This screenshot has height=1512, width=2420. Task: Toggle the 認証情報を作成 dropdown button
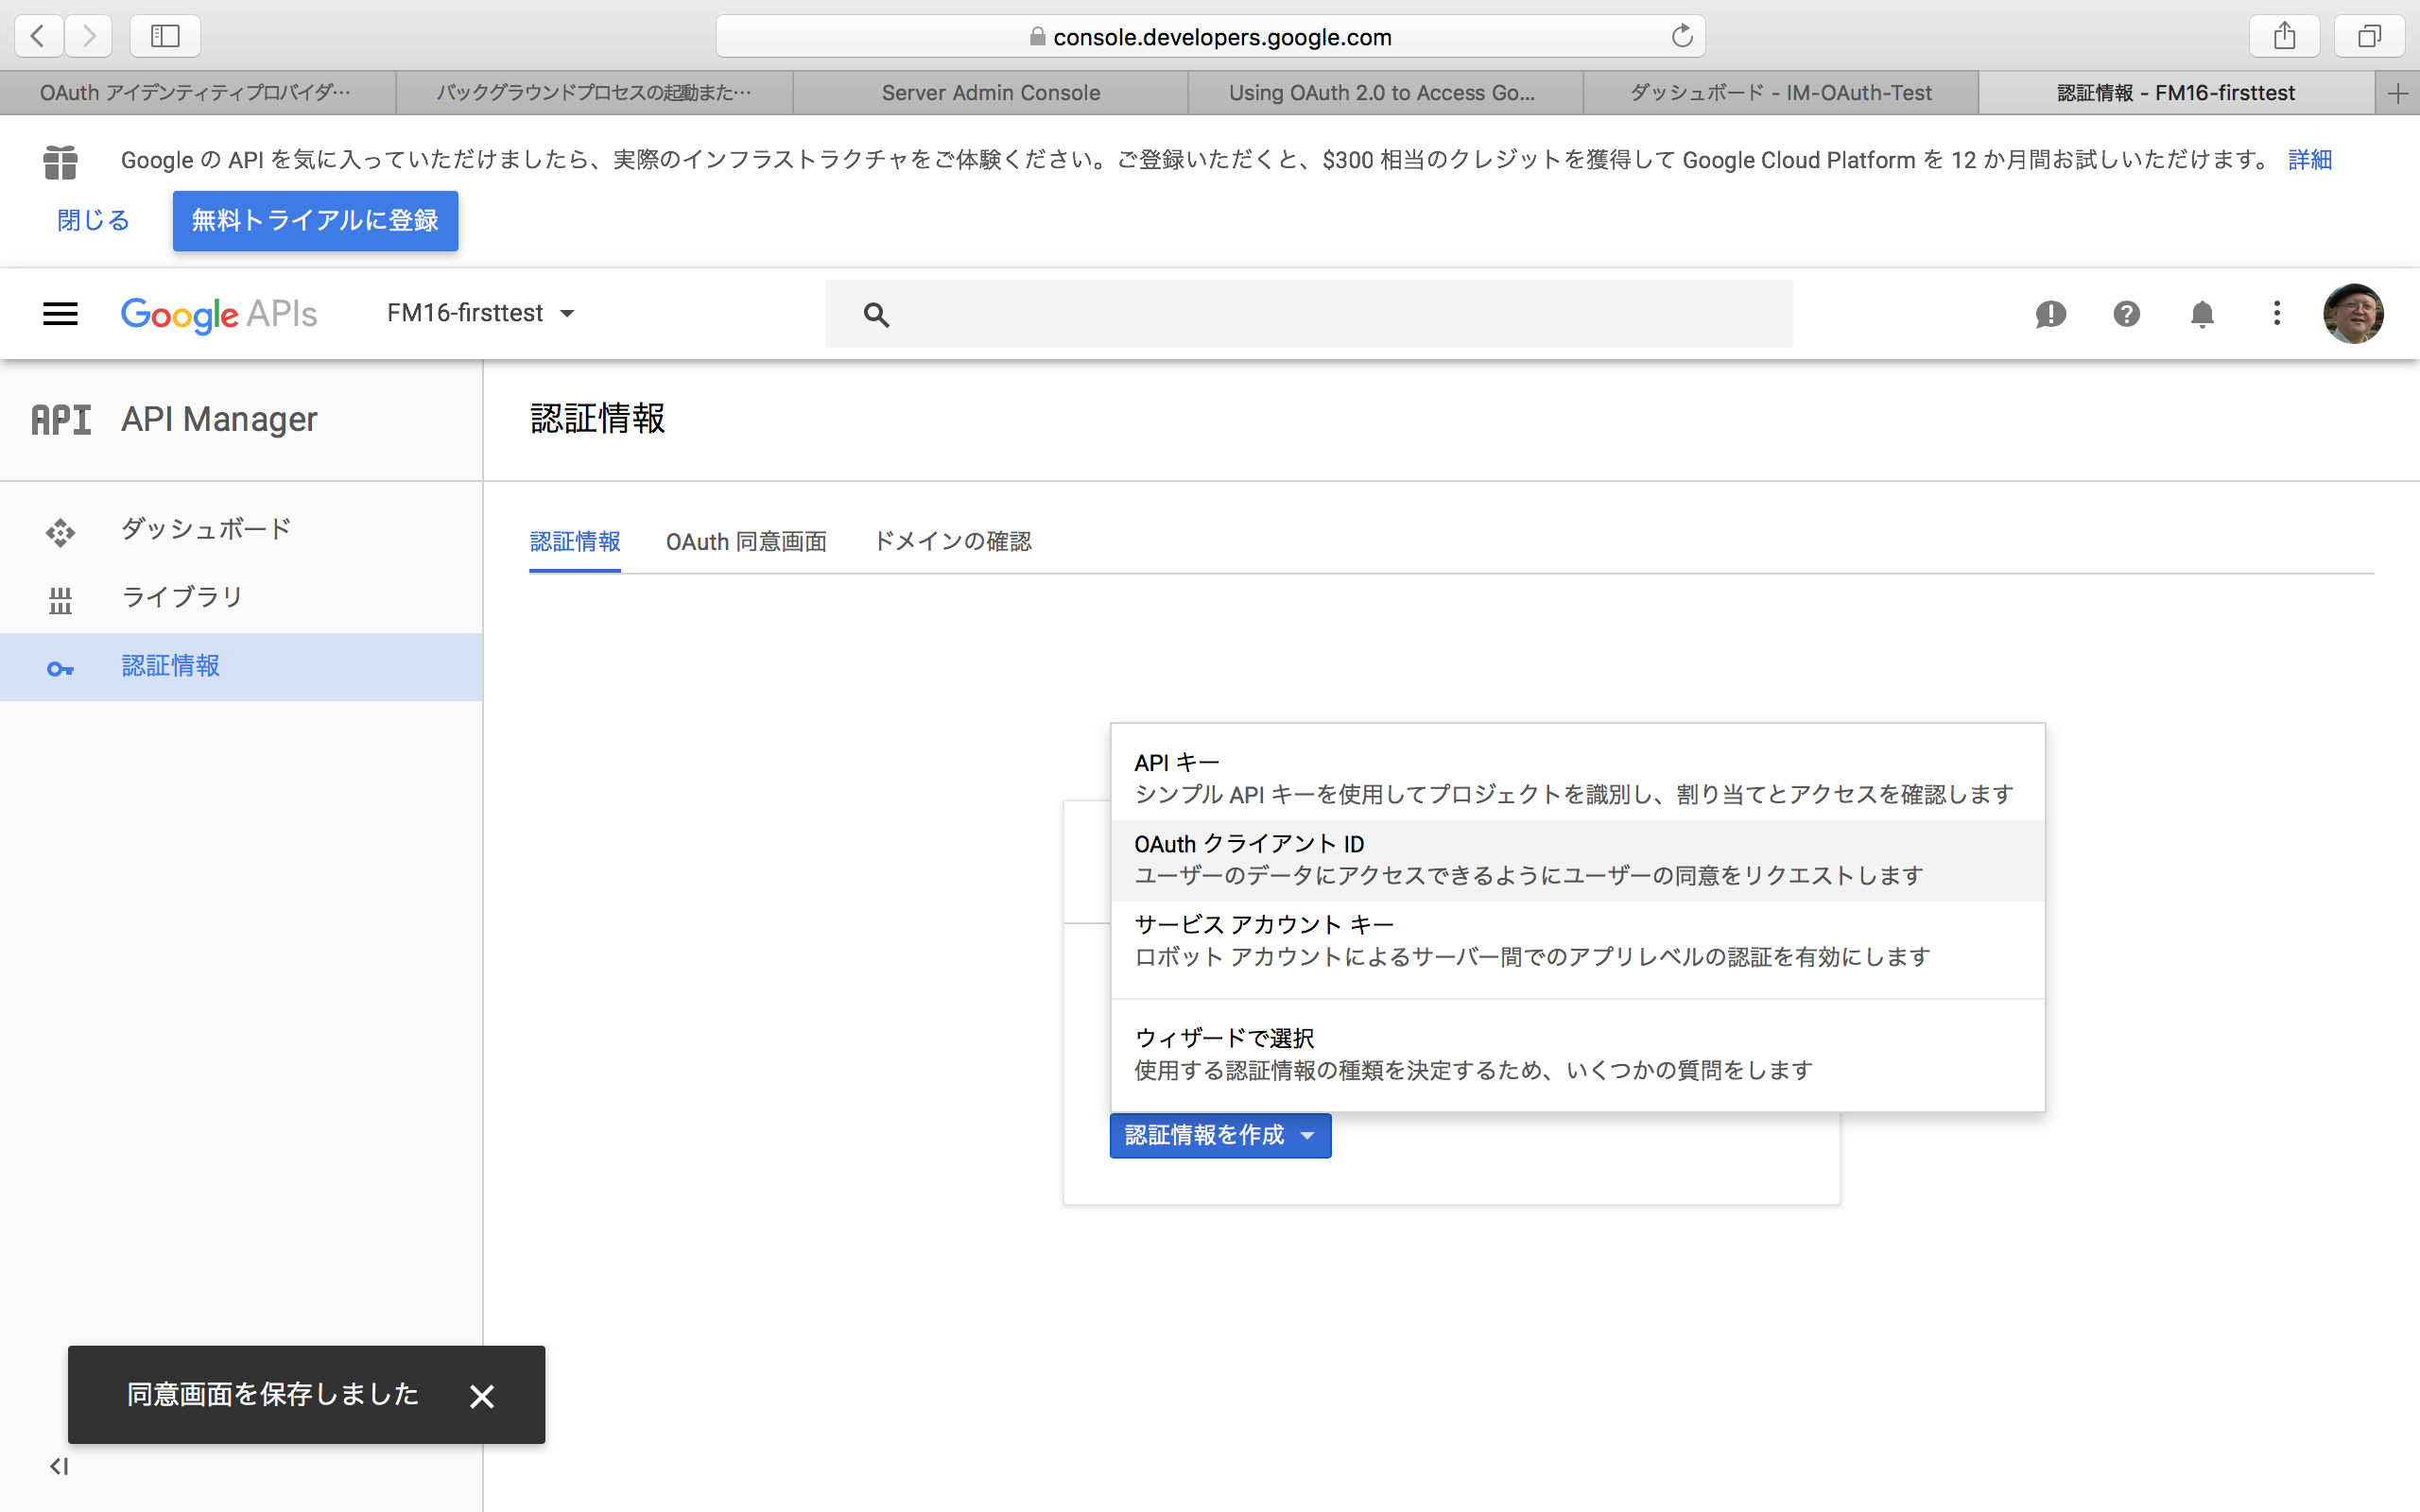pos(1220,1135)
